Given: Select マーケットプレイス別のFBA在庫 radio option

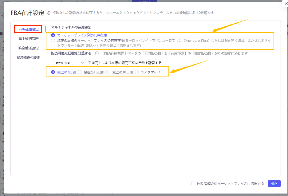Looking at the screenshot, I should pyautogui.click(x=53, y=35).
